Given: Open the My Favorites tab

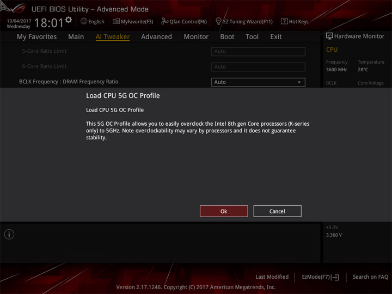Looking at the screenshot, I should [x=37, y=37].
